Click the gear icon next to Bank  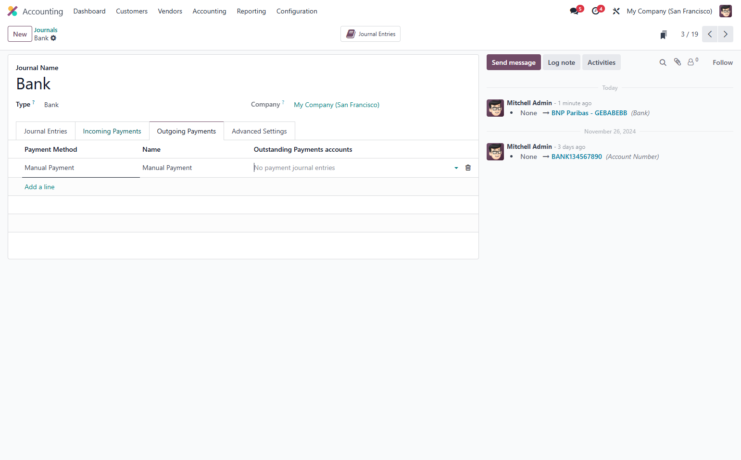pos(53,38)
